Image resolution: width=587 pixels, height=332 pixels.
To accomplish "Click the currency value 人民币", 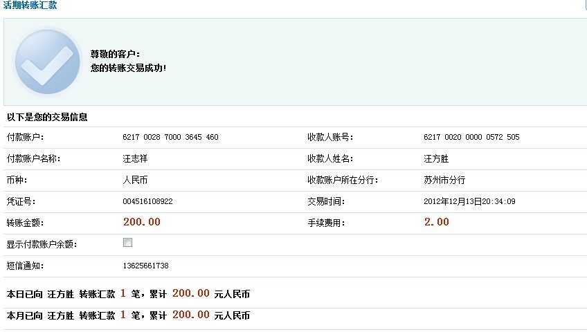I will point(135,181).
